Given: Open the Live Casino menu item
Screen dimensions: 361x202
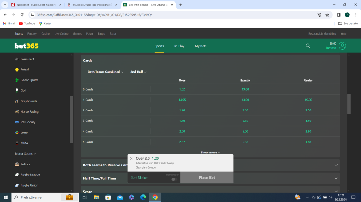Looking at the screenshot, I should point(61,34).
